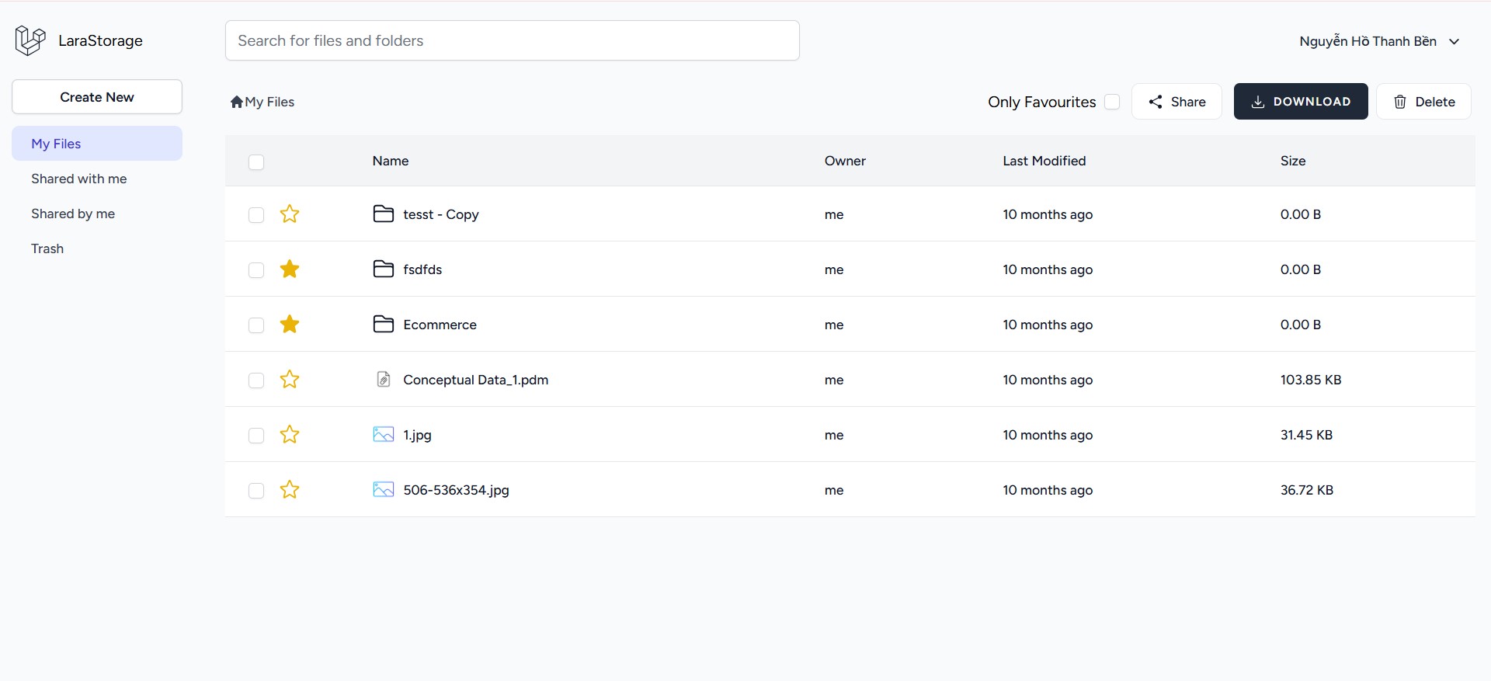
Task: Check the select-all checkbox in header
Action: pos(256,162)
